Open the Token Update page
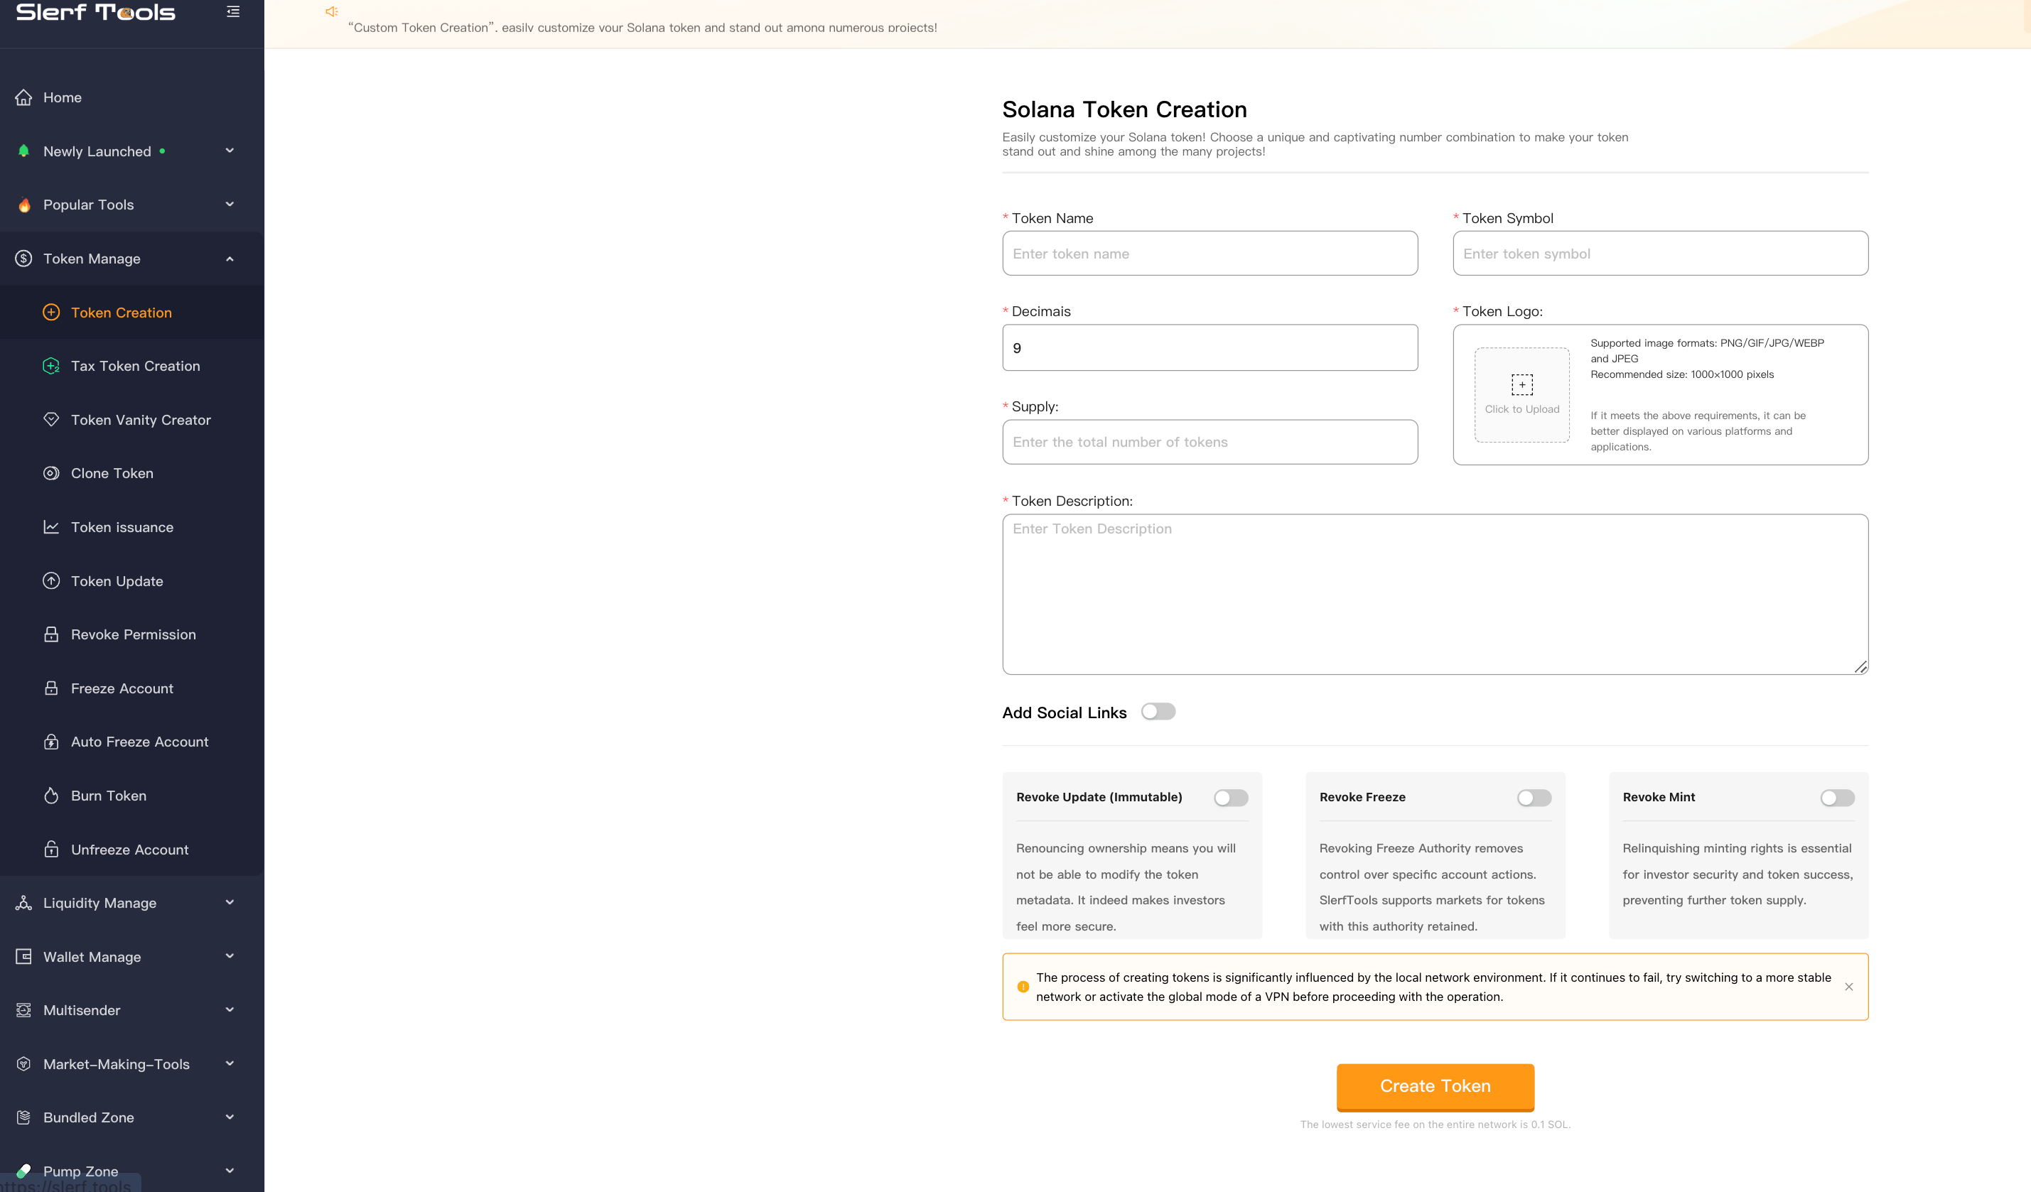Viewport: 2031px width, 1192px height. point(132,580)
